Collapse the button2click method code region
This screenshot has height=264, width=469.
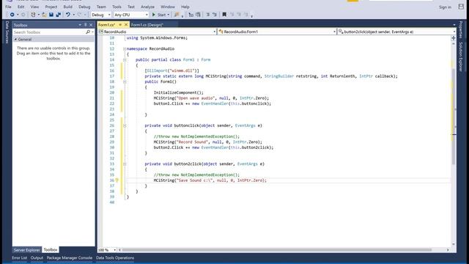(x=125, y=164)
